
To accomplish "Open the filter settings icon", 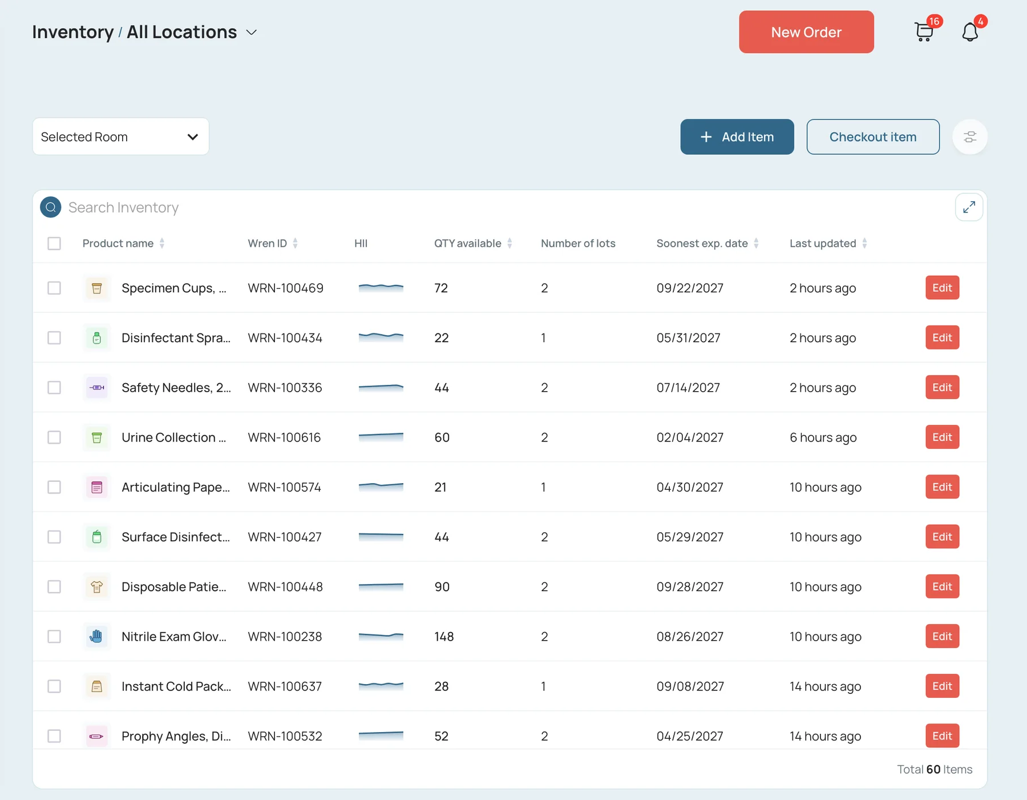I will (970, 137).
